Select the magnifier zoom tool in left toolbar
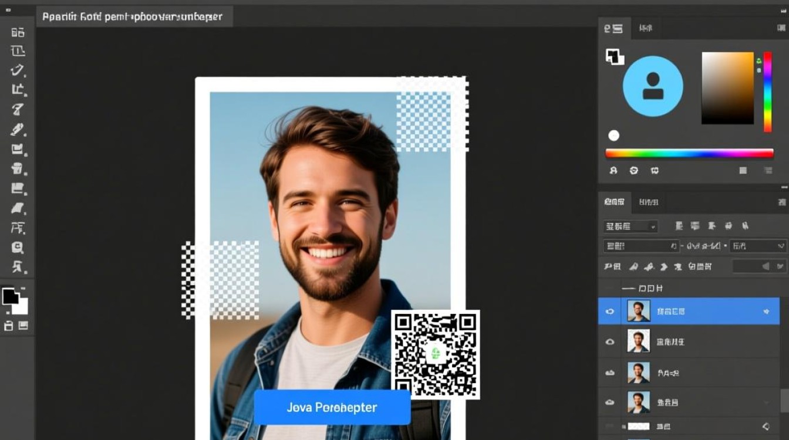Image resolution: width=789 pixels, height=440 pixels. click(x=18, y=248)
